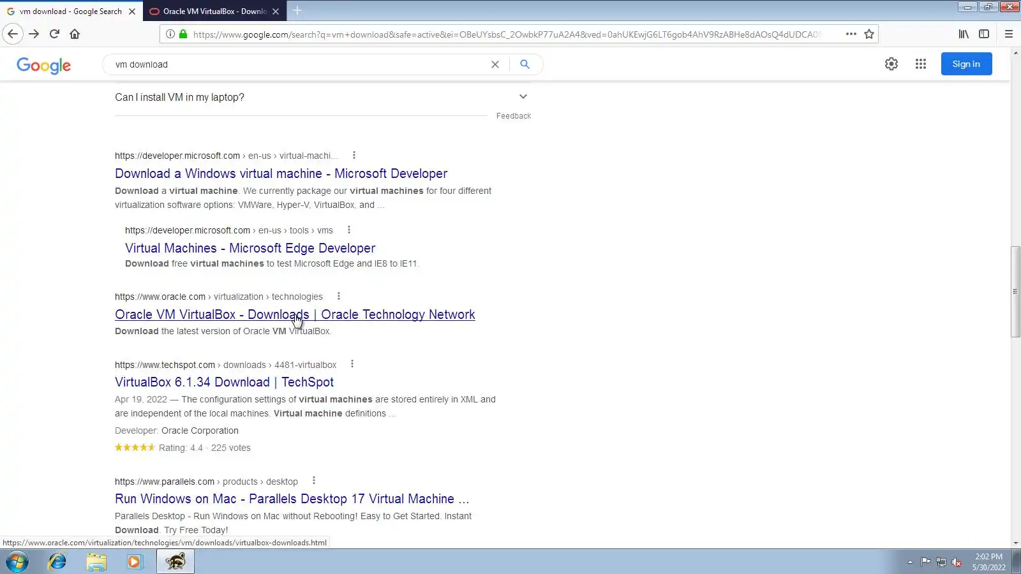The width and height of the screenshot is (1021, 574).
Task: Bookmark this page with the star icon
Action: click(869, 34)
